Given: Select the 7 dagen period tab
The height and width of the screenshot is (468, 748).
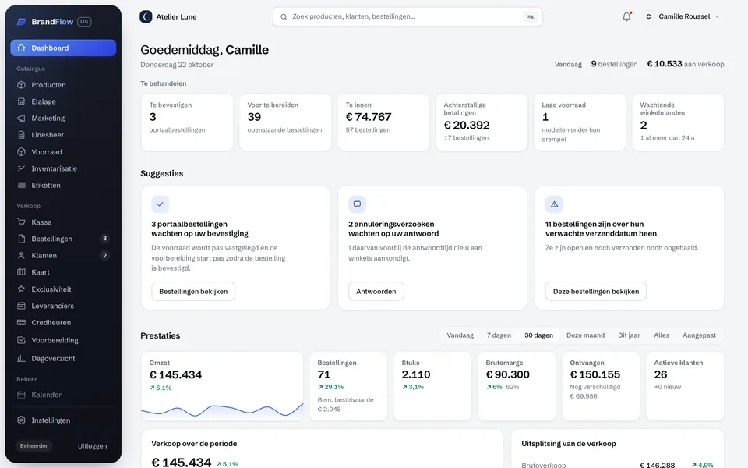Looking at the screenshot, I should (499, 335).
